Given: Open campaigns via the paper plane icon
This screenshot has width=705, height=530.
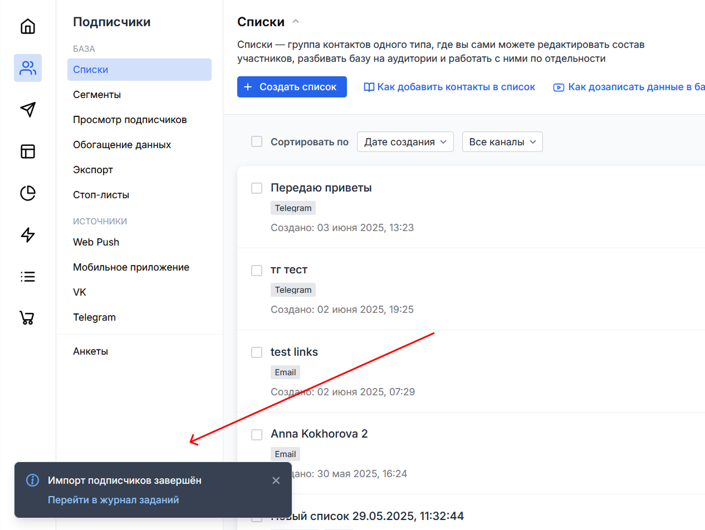Looking at the screenshot, I should tap(27, 110).
